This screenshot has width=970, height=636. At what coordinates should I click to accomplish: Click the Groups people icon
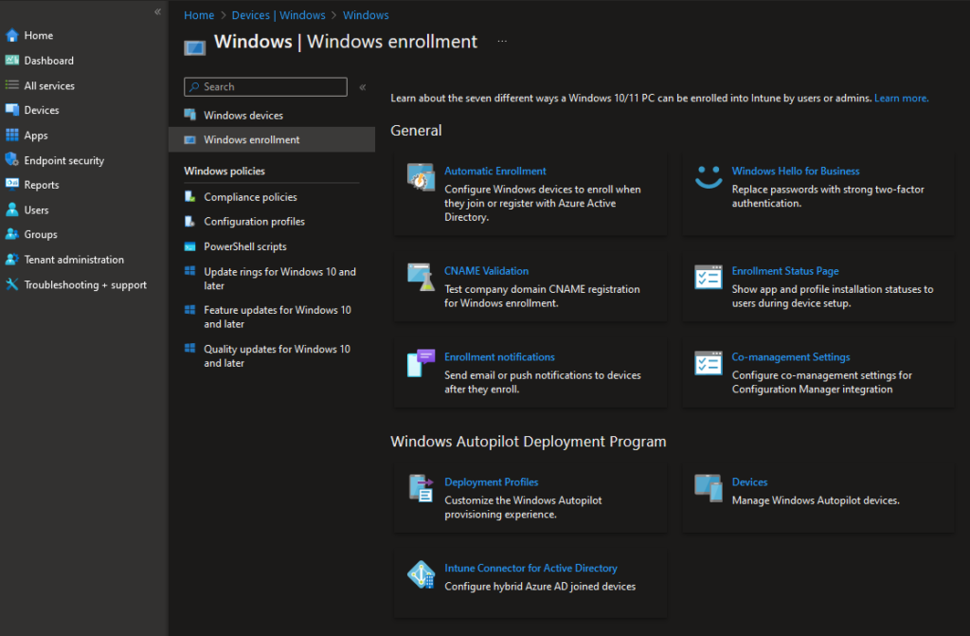(x=11, y=234)
